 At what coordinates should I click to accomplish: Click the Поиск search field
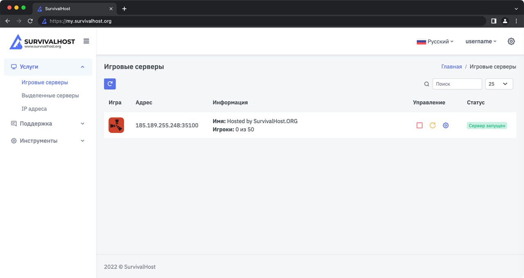pyautogui.click(x=457, y=84)
